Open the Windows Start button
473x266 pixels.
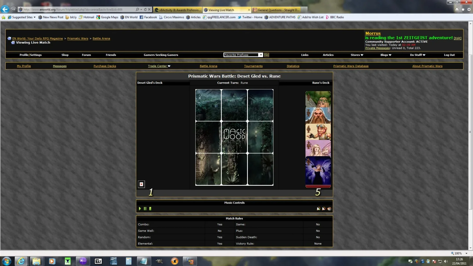pos(6,261)
